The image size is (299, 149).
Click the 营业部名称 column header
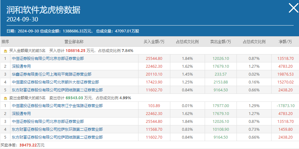[74, 42]
